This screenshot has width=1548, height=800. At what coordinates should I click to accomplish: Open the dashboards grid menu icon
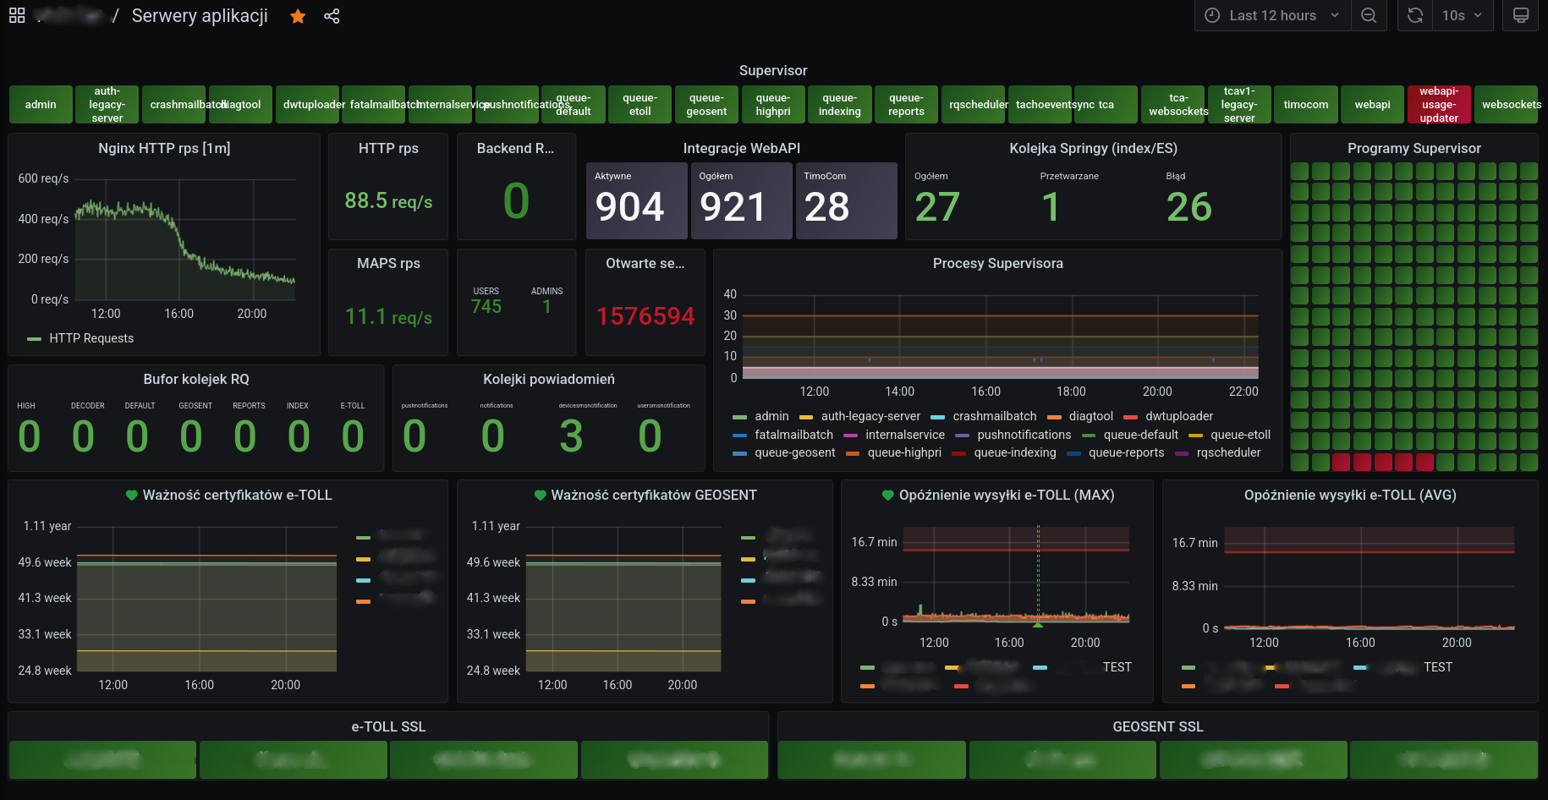click(x=17, y=15)
